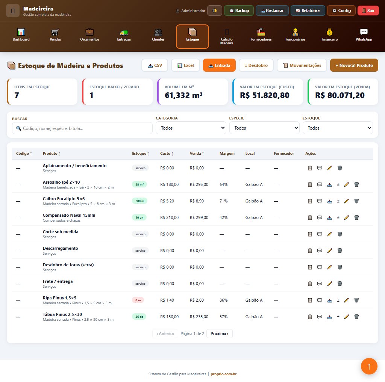This screenshot has width=385, height=382.
Task: Sort the table by Custo column
Action: [167, 154]
